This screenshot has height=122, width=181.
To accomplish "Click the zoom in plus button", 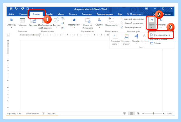I will pos(163,114).
